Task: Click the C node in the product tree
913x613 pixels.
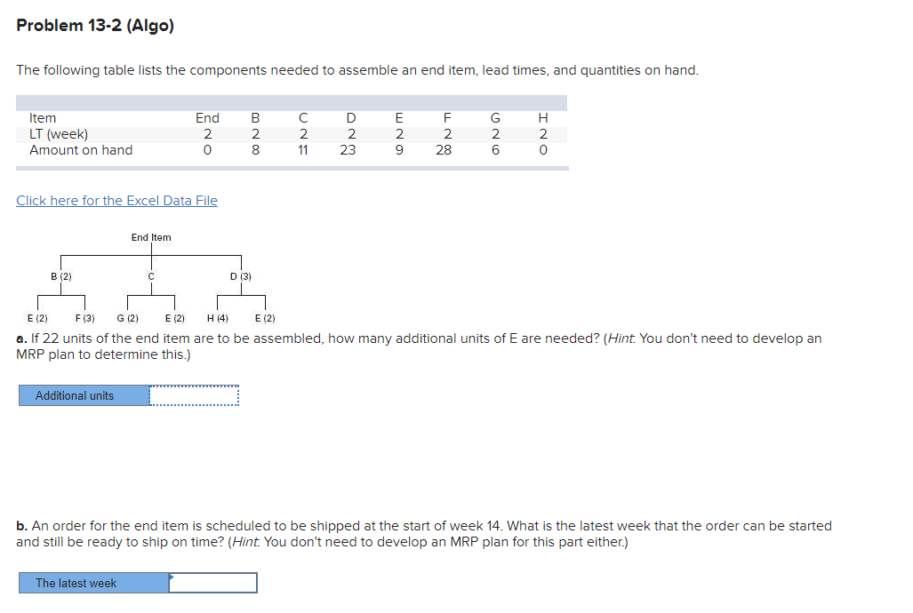Action: [150, 276]
